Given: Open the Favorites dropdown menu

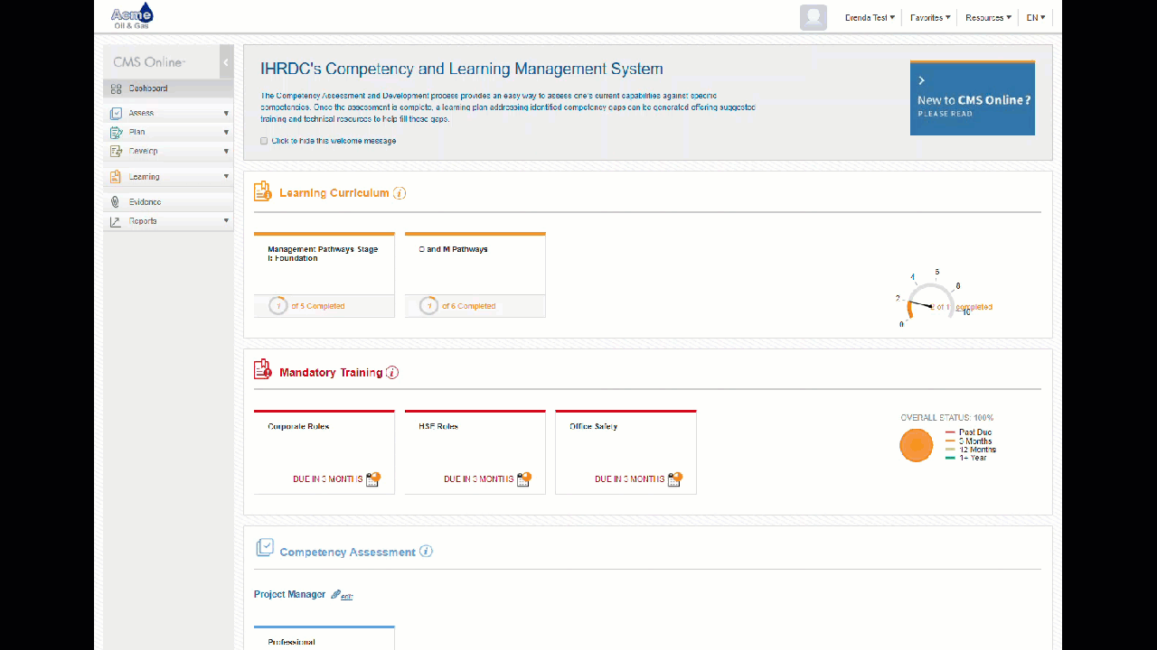Looking at the screenshot, I should (930, 17).
